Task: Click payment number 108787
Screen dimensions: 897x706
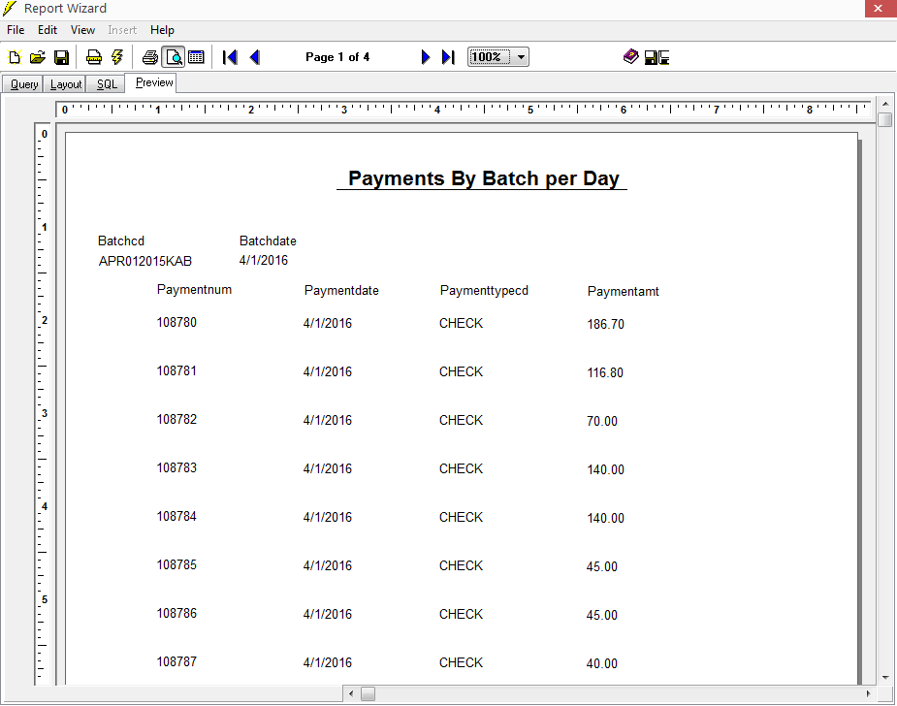Action: (x=176, y=662)
